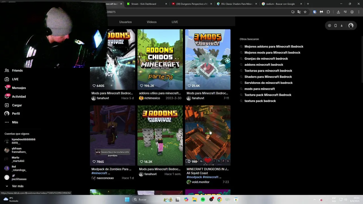The image size is (363, 204).
Task: Click the Windows Start button
Action: [x=127, y=199]
